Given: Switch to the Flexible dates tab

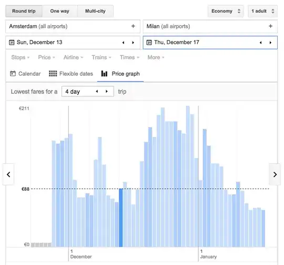Looking at the screenshot, I should (x=71, y=74).
